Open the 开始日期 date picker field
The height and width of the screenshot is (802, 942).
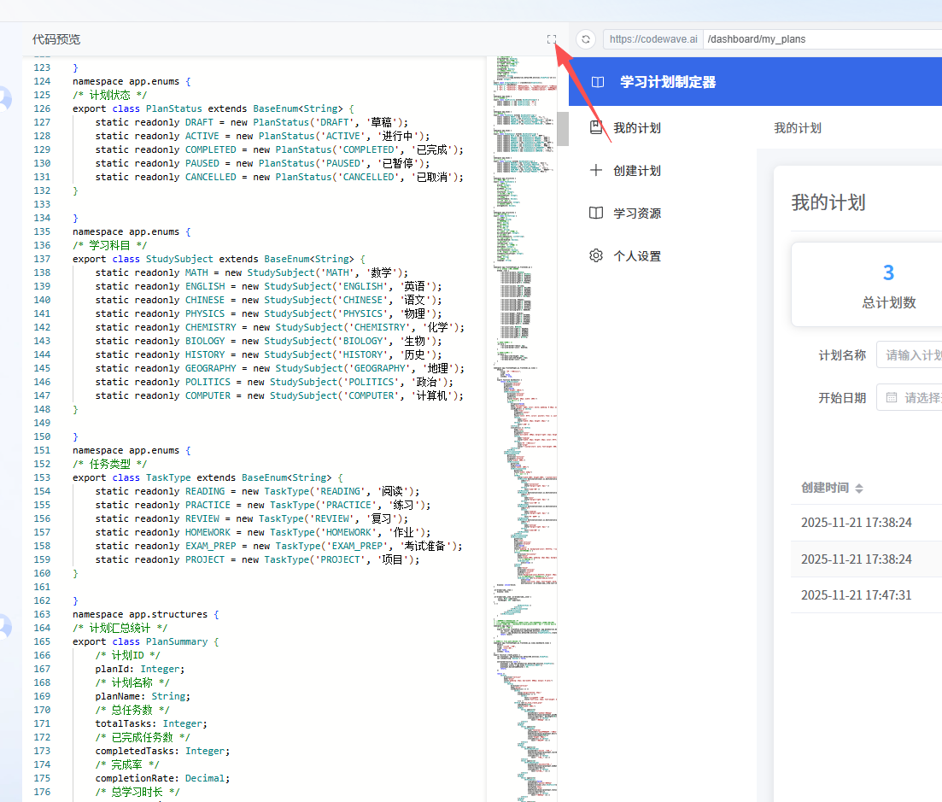click(x=909, y=397)
